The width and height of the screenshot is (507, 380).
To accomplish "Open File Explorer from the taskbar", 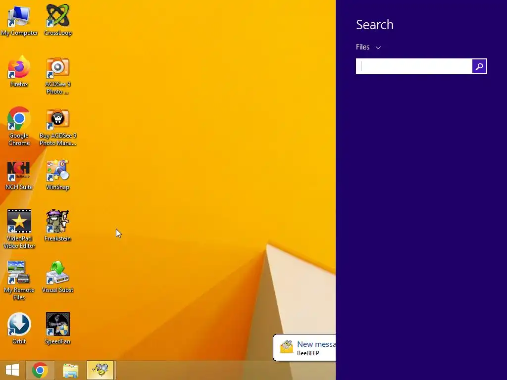I will pyautogui.click(x=70, y=370).
